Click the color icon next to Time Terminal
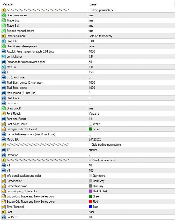 tap(4, 207)
